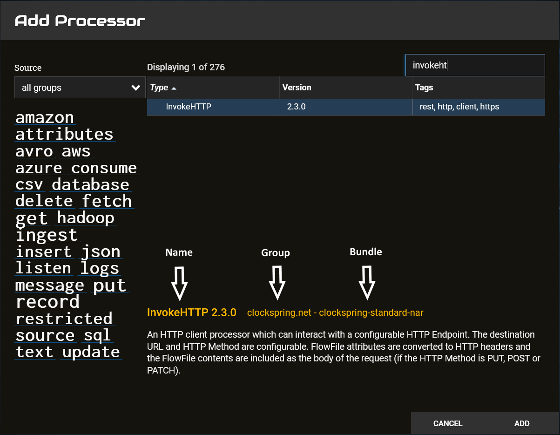Filter by the logs tag
Viewport: 560px width, 435px height.
pyautogui.click(x=100, y=268)
